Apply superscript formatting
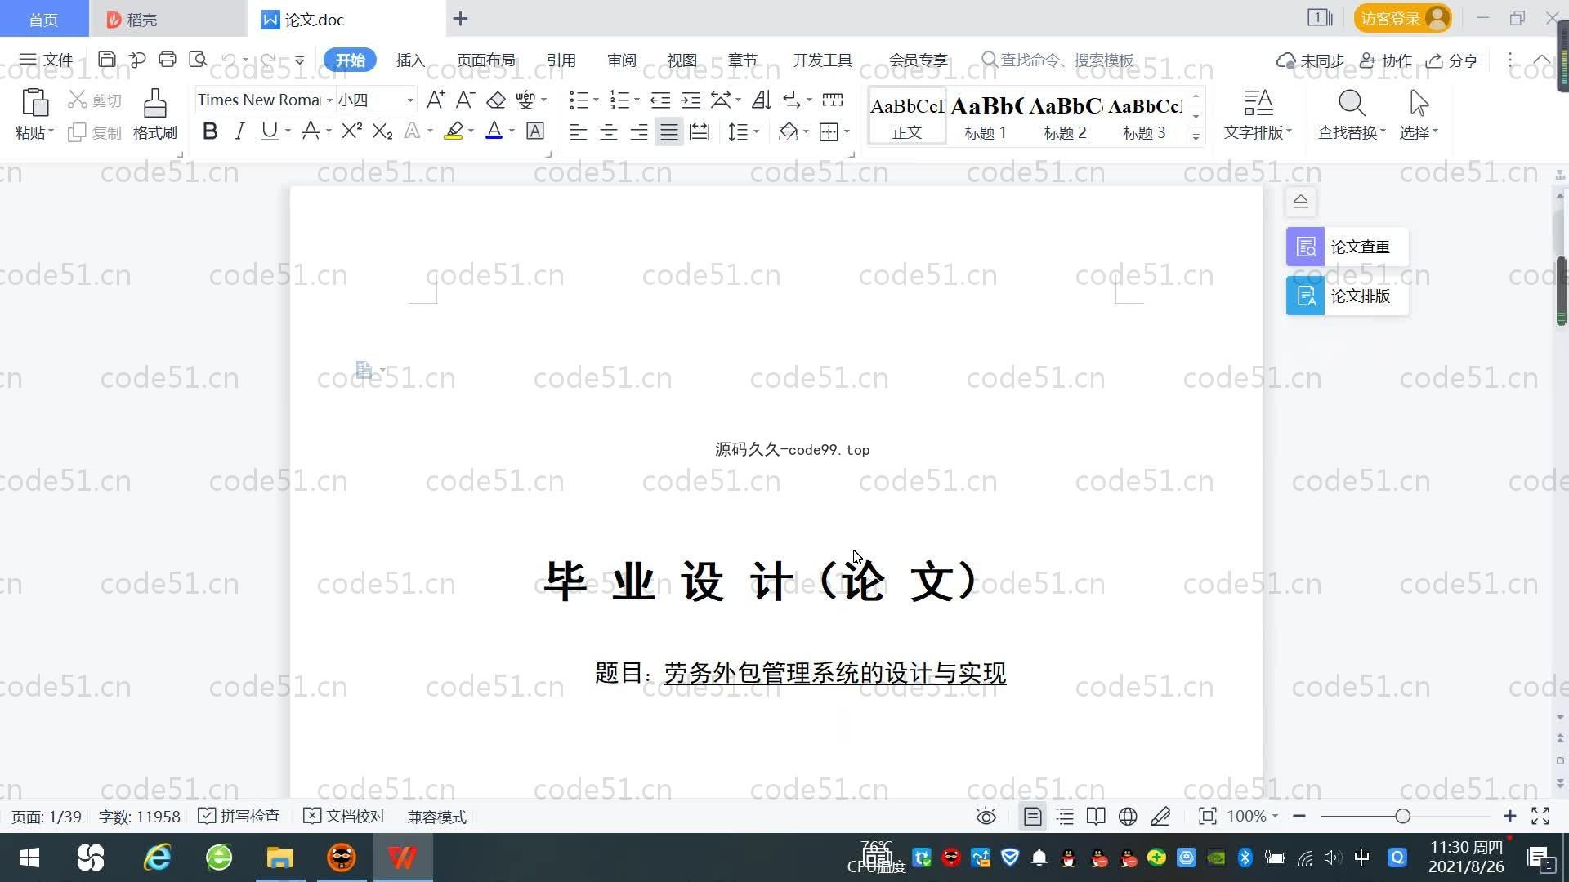Viewport: 1569px width, 882px height. (351, 131)
